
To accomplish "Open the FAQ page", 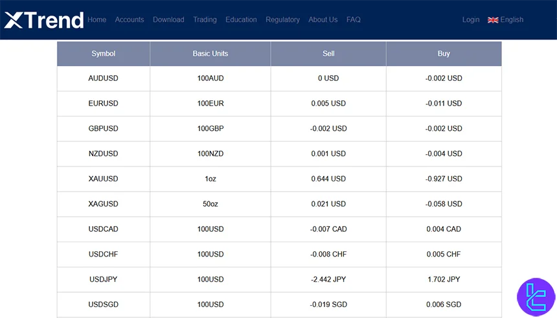I will (354, 20).
